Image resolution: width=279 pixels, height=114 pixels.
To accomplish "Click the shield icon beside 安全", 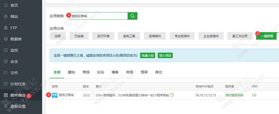I will click(6, 61).
